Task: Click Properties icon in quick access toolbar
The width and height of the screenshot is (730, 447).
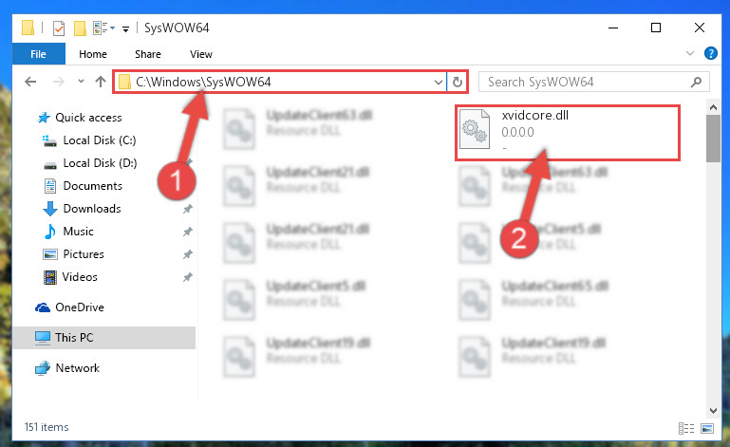Action: (59, 28)
